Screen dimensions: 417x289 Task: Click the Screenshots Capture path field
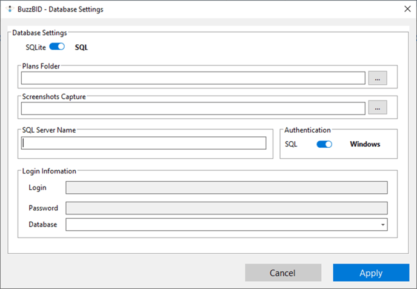coord(193,108)
